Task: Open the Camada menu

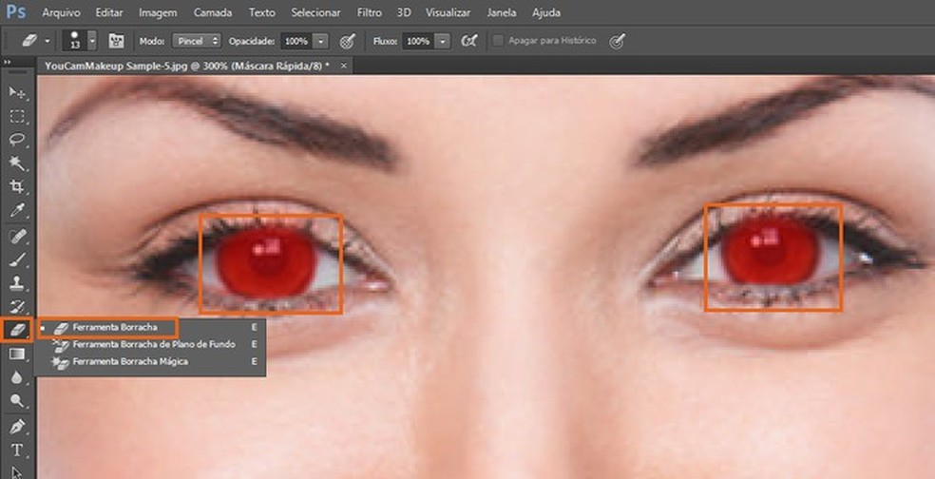Action: (x=213, y=12)
